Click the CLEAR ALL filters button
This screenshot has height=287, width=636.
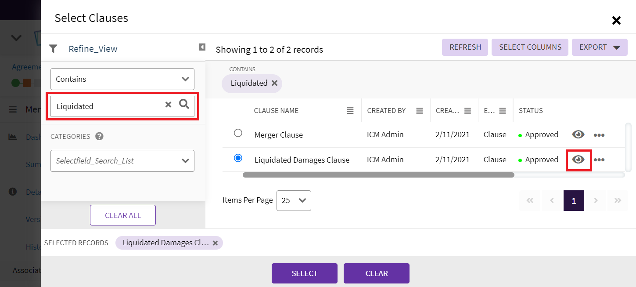123,215
